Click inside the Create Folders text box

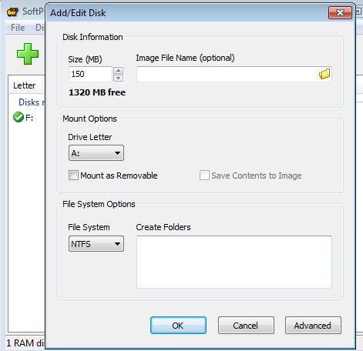tap(234, 262)
